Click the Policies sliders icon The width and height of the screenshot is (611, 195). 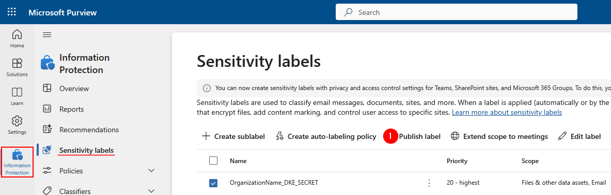(47, 170)
